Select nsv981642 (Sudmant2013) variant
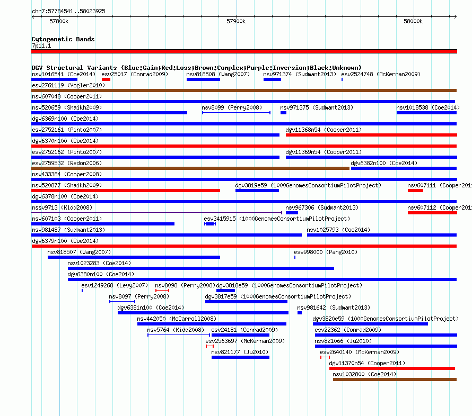 coord(300,313)
